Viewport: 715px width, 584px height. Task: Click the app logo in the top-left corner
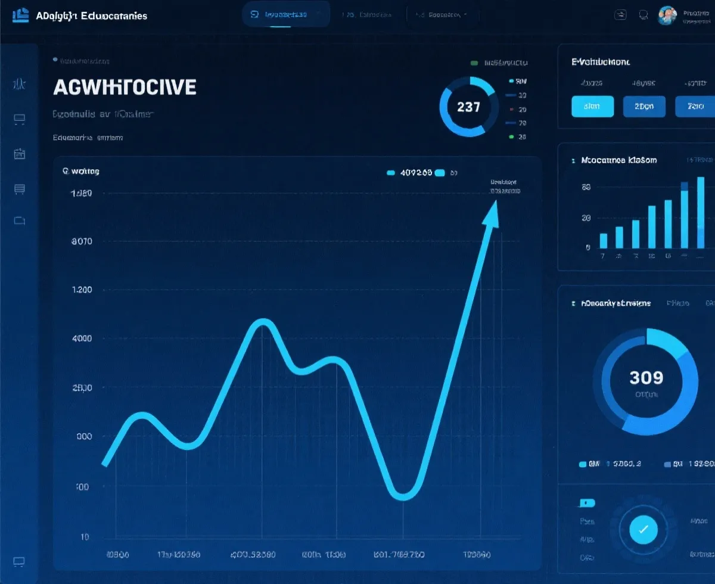(x=20, y=15)
